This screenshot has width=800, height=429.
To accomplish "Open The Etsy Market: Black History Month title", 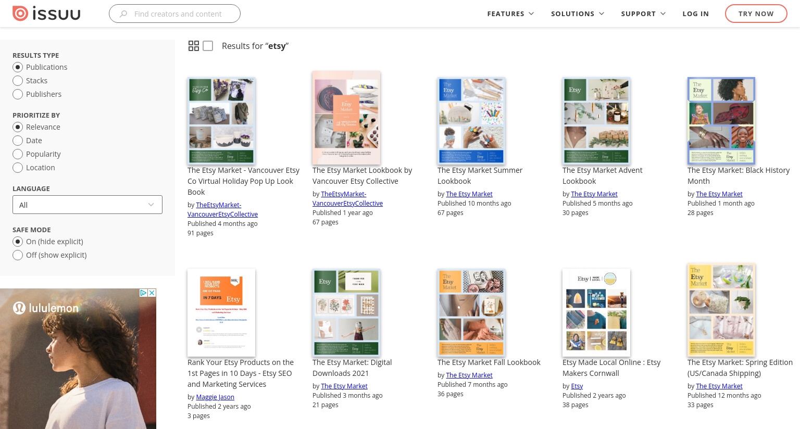I will (x=739, y=175).
